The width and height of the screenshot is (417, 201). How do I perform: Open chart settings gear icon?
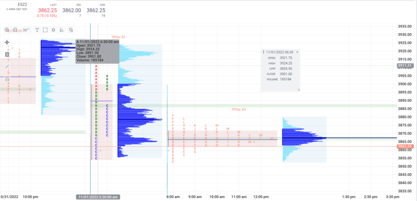[53, 30]
